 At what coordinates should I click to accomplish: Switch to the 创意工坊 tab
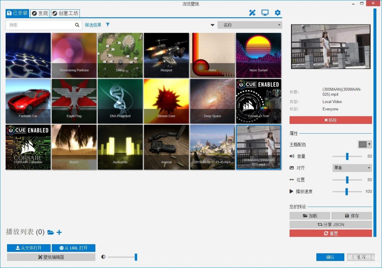pos(65,13)
